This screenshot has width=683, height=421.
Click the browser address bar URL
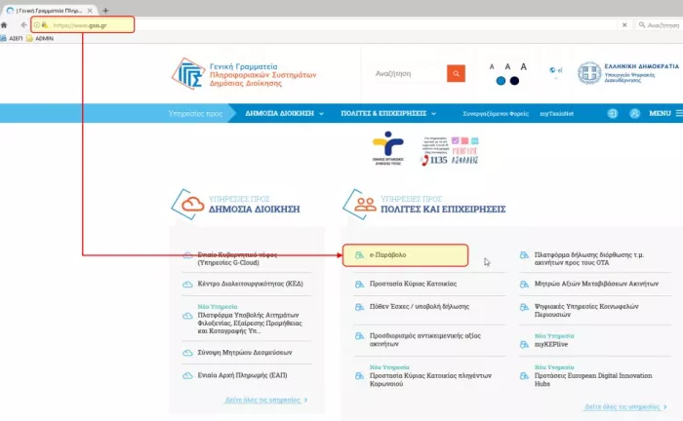point(80,25)
